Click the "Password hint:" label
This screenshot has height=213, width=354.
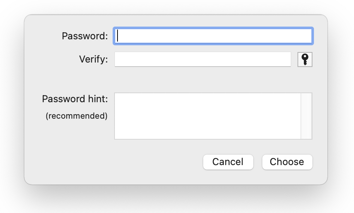click(75, 99)
